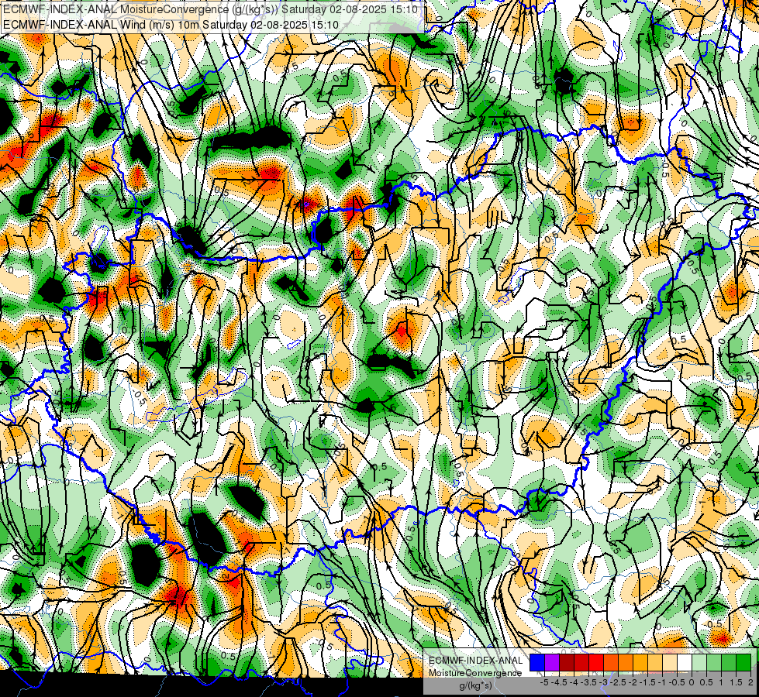This screenshot has width=759, height=697.
Task: Select the lightest green legend swatch
Action: click(x=699, y=662)
